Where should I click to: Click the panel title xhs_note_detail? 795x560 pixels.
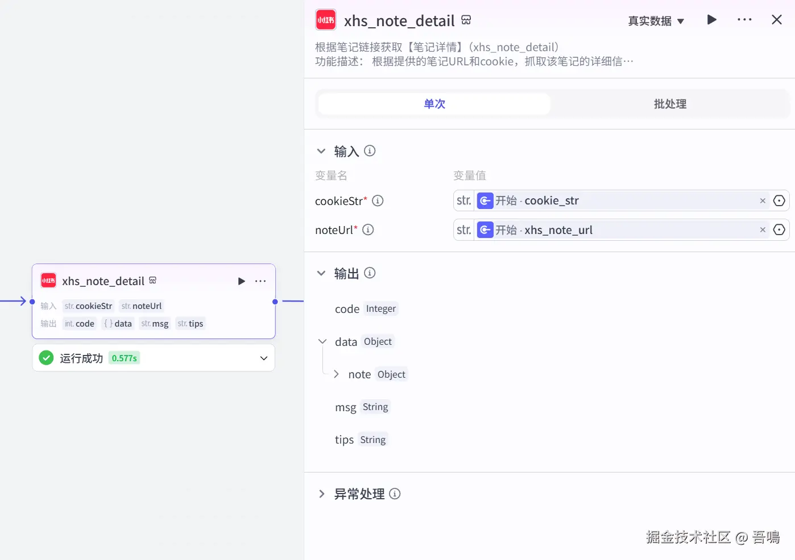point(399,21)
